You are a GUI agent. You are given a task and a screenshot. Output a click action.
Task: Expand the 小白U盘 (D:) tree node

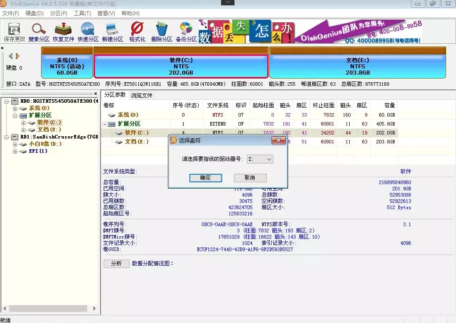pyautogui.click(x=15, y=144)
